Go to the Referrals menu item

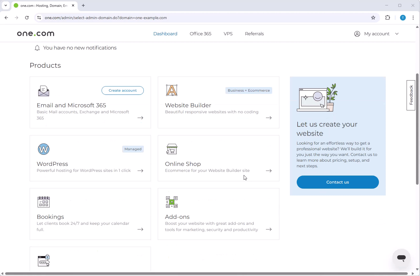coord(254,34)
